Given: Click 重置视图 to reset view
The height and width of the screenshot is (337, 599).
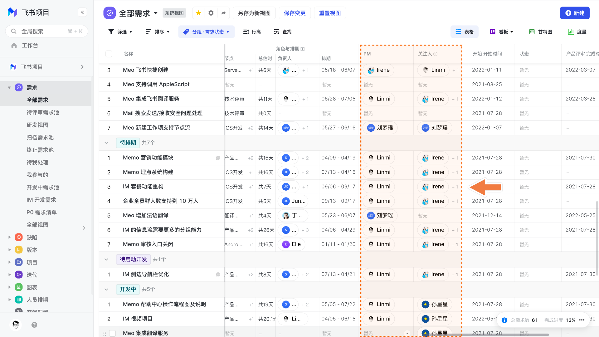Looking at the screenshot, I should click(330, 13).
